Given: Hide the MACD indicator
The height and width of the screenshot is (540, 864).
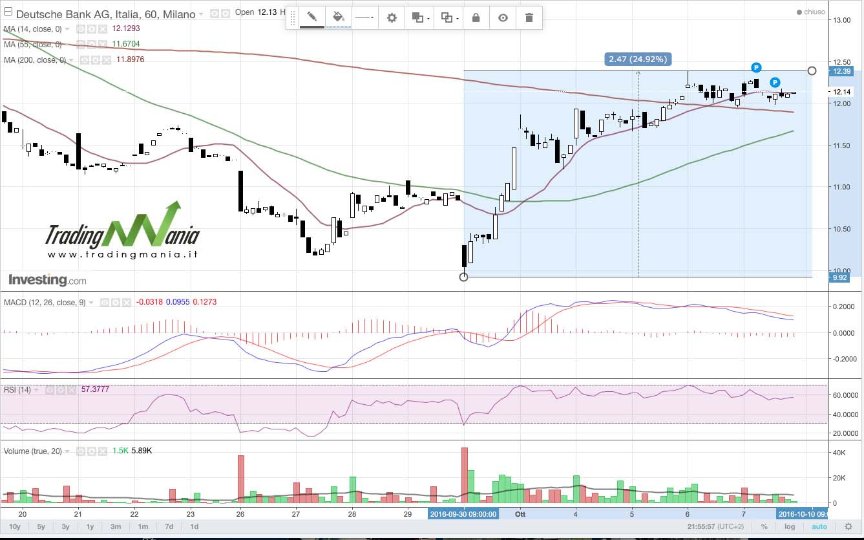Looking at the screenshot, I should 104,303.
